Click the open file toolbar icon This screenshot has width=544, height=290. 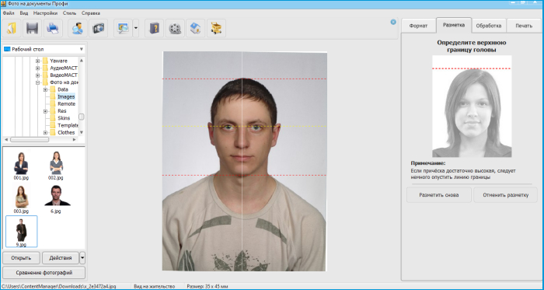12,29
